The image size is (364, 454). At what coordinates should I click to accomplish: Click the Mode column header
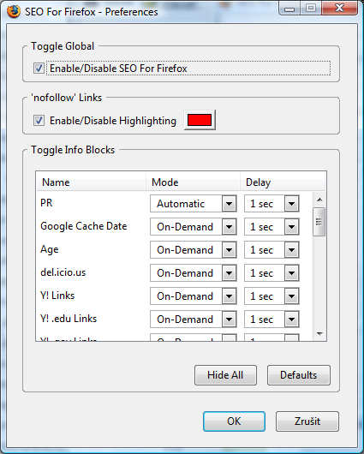[193, 182]
